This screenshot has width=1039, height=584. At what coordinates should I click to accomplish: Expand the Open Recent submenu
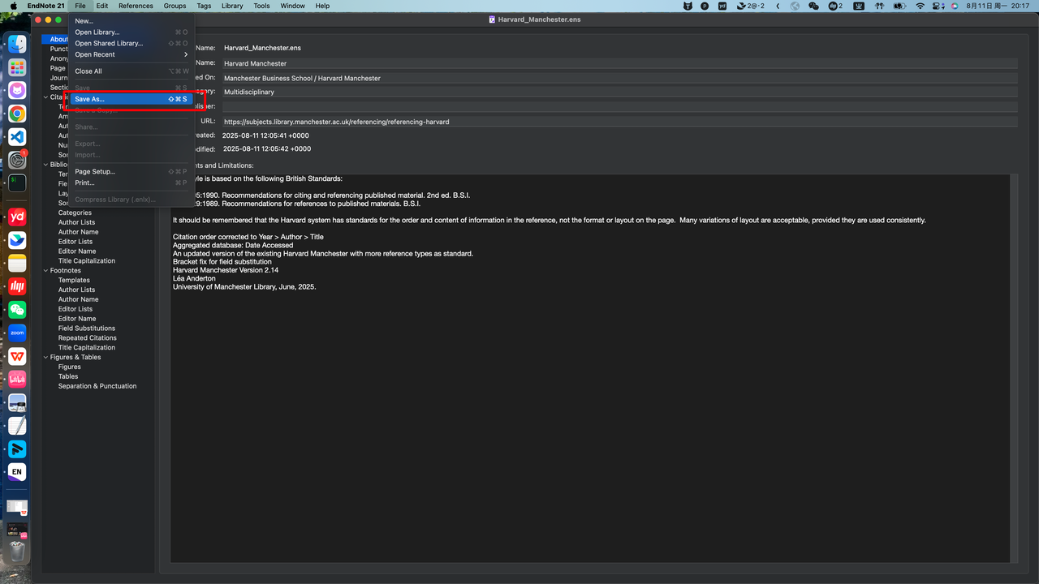(x=131, y=54)
